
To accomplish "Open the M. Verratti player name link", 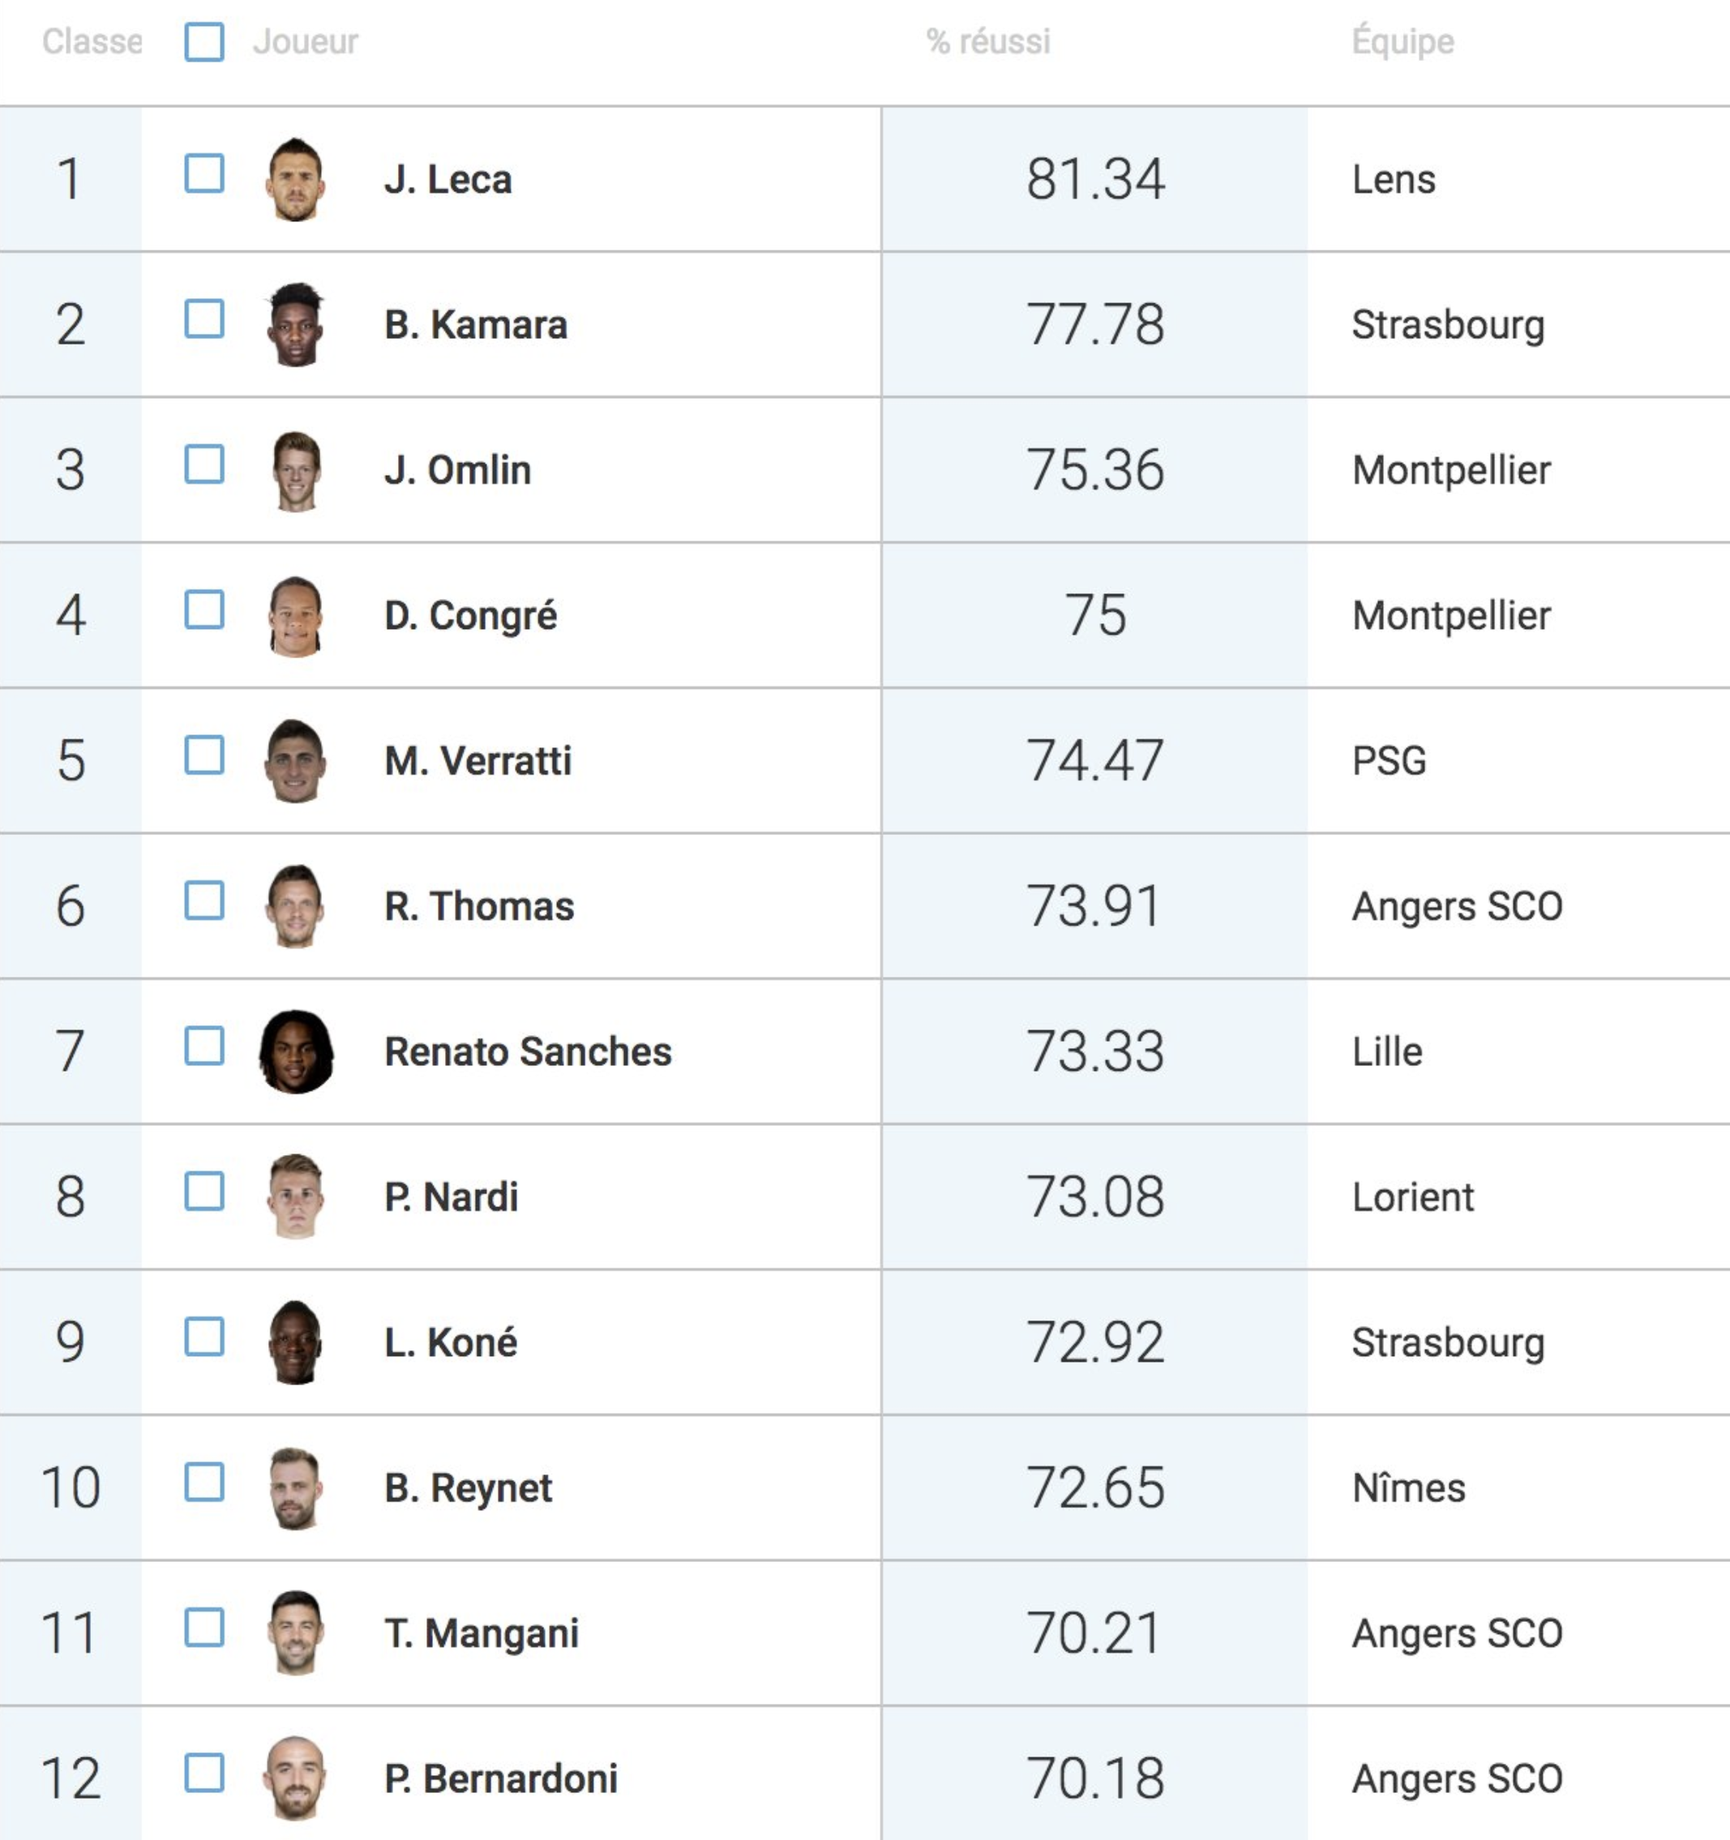I will click(478, 761).
